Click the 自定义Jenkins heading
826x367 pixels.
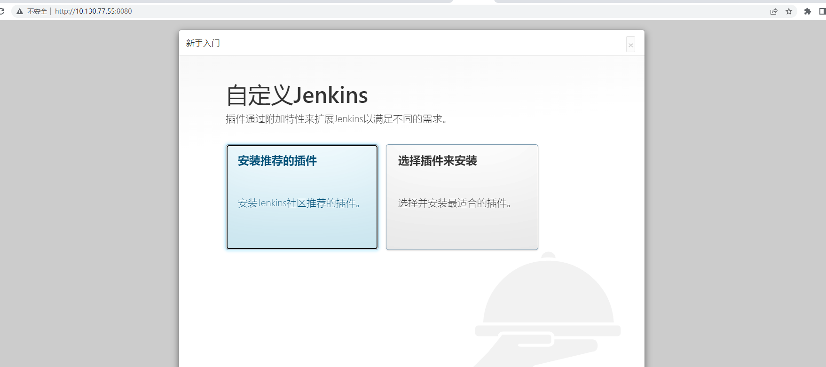[297, 95]
